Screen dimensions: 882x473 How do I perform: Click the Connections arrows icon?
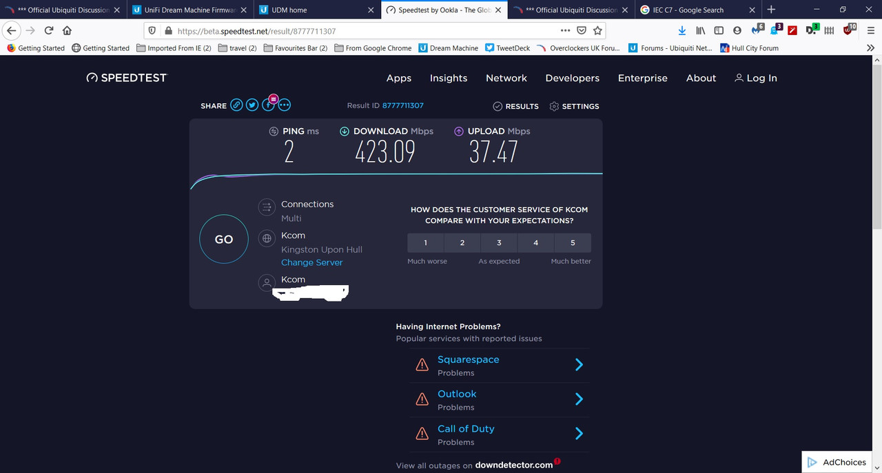pyautogui.click(x=267, y=207)
